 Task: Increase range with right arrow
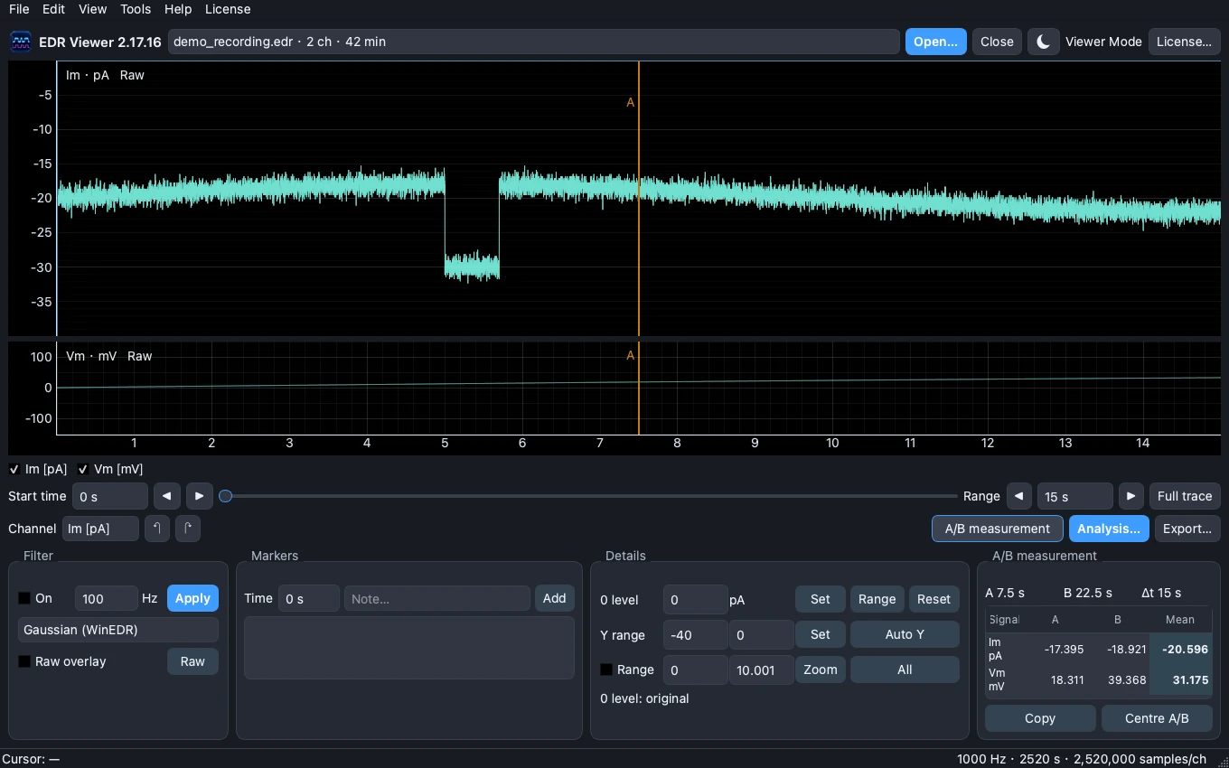pyautogui.click(x=1131, y=496)
